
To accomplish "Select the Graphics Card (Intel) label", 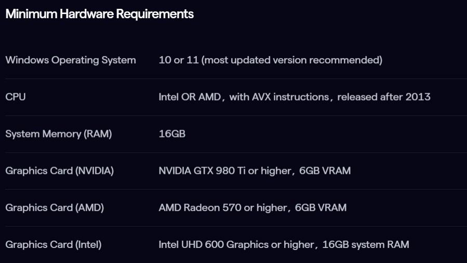I will (54, 244).
